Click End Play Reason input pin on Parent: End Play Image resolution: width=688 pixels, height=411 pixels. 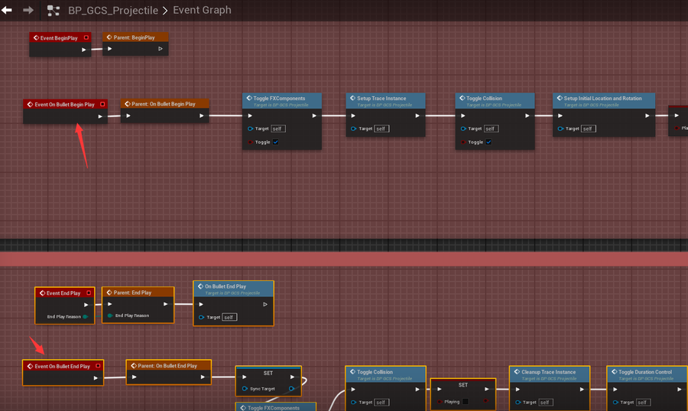[x=109, y=316]
